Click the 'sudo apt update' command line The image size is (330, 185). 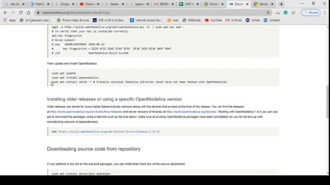[64, 73]
